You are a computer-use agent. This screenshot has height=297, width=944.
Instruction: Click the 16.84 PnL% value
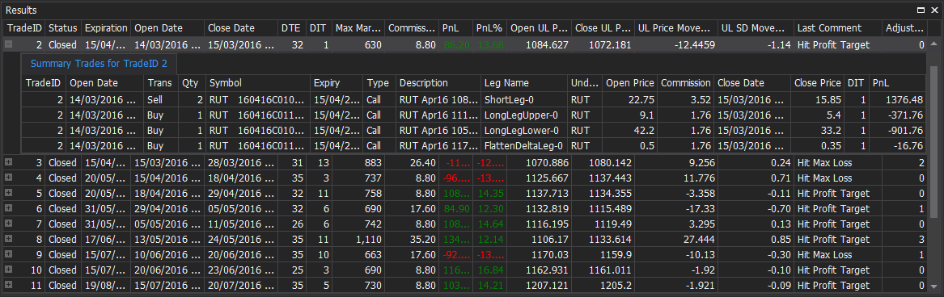[x=489, y=270]
